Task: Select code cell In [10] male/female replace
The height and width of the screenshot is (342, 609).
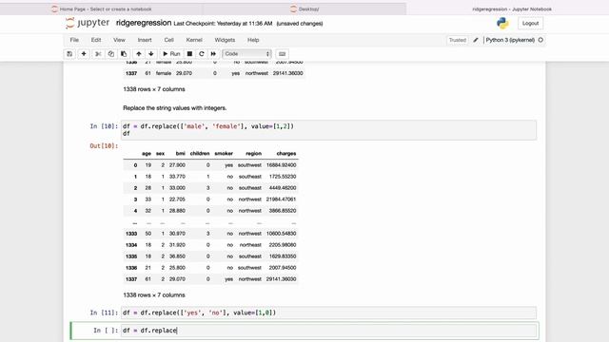Action: click(x=328, y=130)
